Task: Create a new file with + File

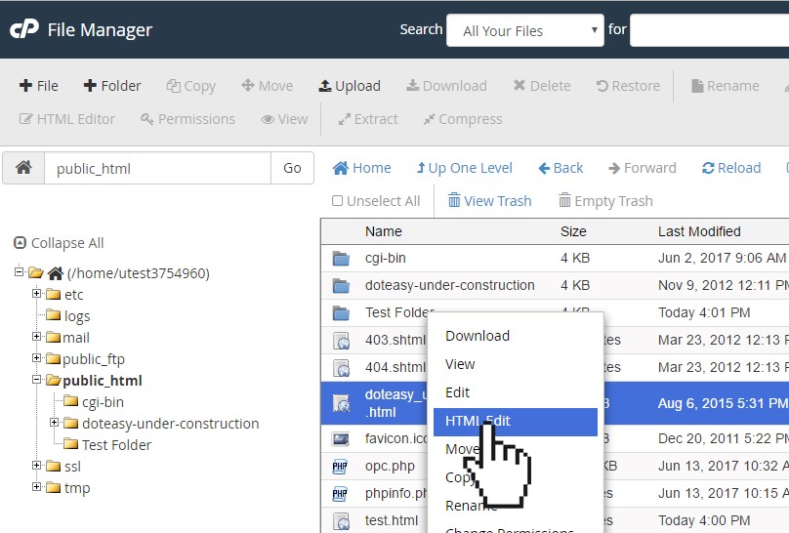Action: pos(39,86)
